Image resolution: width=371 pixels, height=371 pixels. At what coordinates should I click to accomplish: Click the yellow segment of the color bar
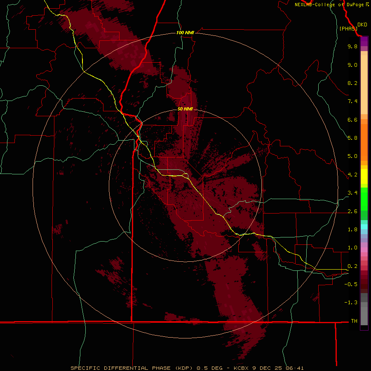tap(364, 176)
